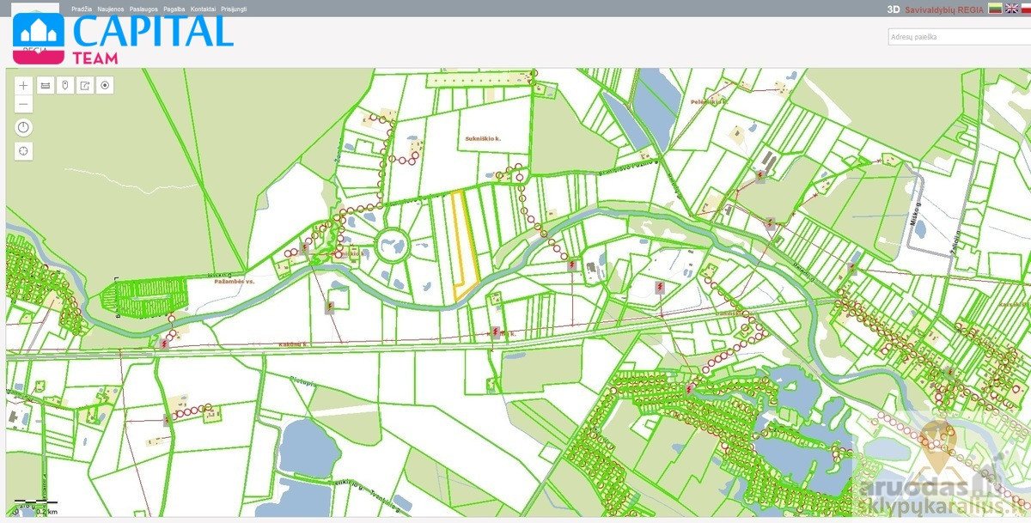Image resolution: width=1031 pixels, height=523 pixels.
Task: Click the Sukniškio k. map label
Action: tap(483, 137)
